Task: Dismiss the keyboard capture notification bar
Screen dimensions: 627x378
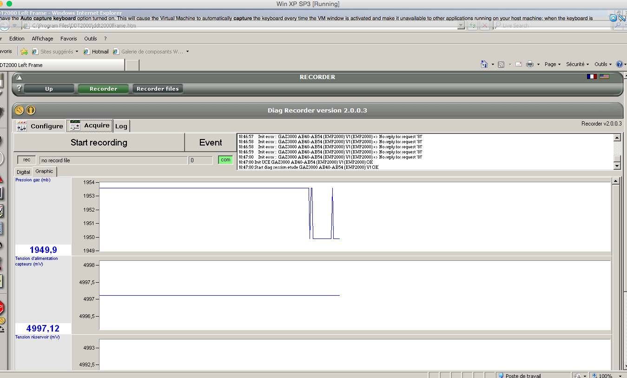Action: click(x=613, y=18)
